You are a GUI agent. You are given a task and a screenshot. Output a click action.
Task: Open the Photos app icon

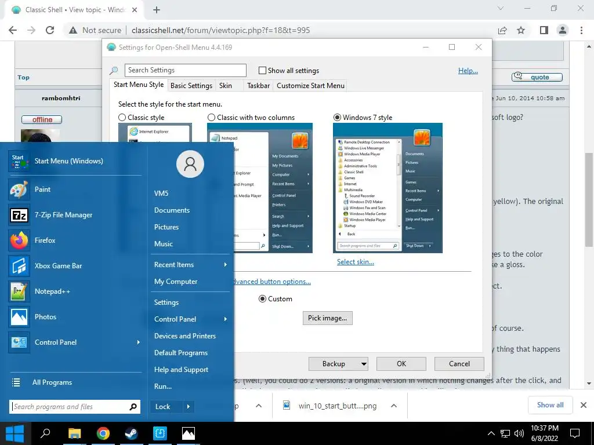pyautogui.click(x=19, y=317)
